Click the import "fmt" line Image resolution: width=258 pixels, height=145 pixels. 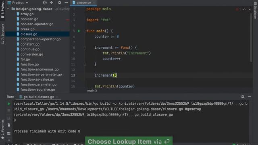pos(98,20)
